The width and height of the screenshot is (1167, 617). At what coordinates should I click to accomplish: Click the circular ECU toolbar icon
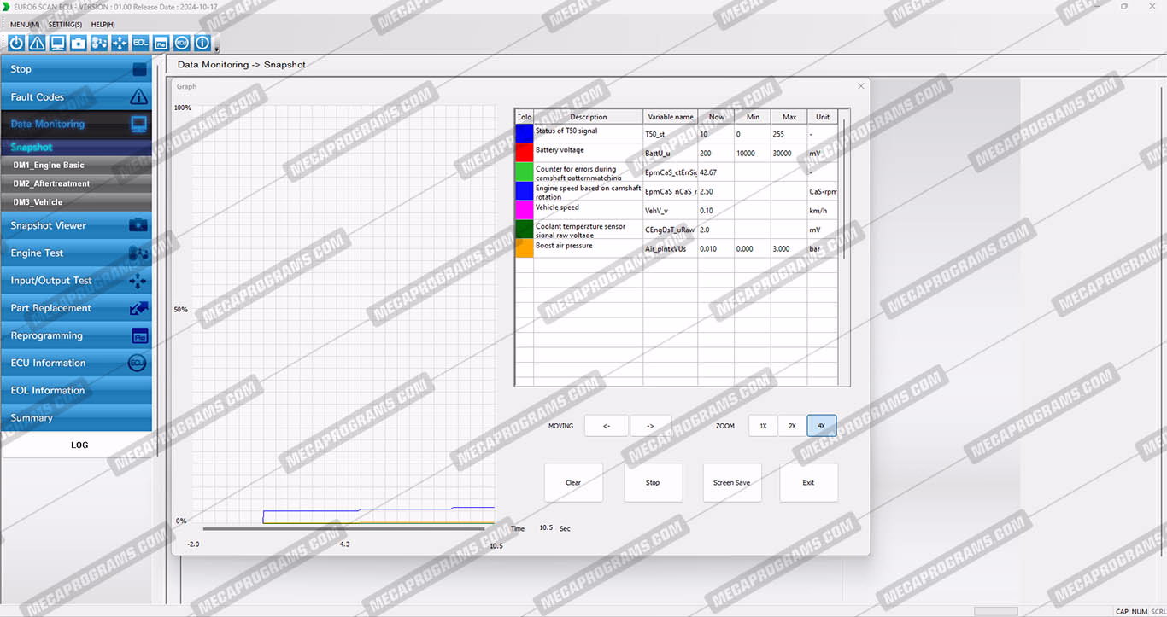(182, 43)
